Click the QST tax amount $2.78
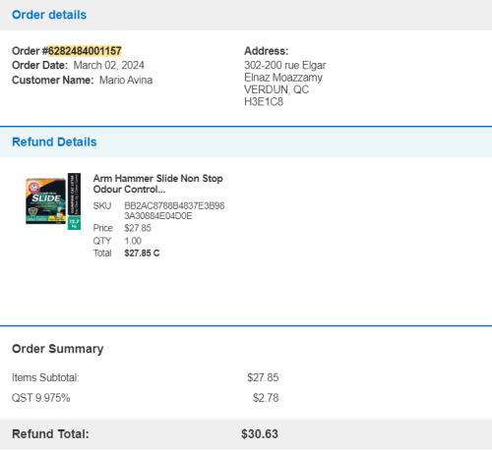Viewport: 492px width, 451px height. (266, 398)
